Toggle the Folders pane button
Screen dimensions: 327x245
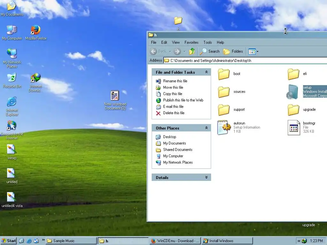coord(233,51)
